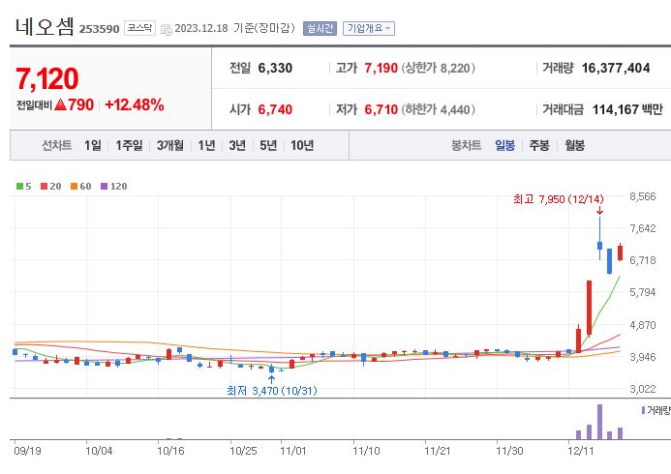Click the 코스닥 market badge
Screen dimensions: 671x474
139,28
